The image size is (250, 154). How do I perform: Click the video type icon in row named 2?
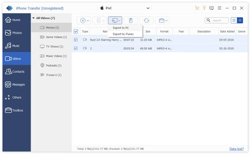click(85, 48)
